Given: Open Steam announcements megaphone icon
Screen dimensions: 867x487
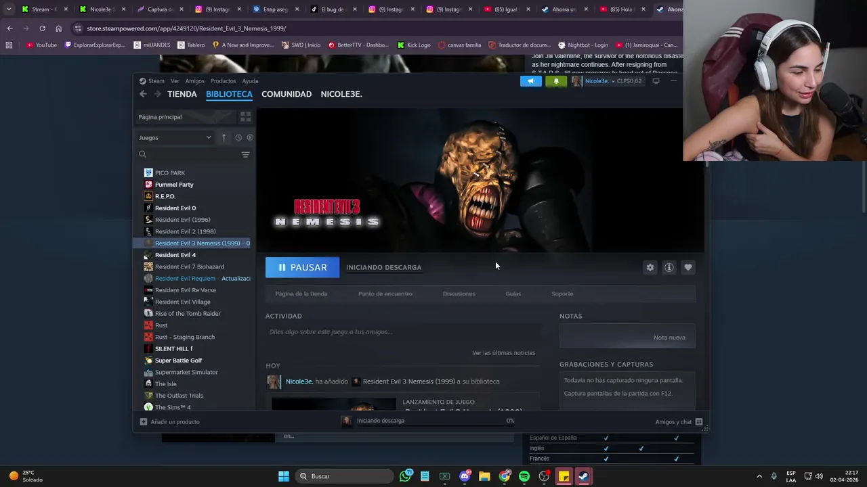Looking at the screenshot, I should point(530,81).
